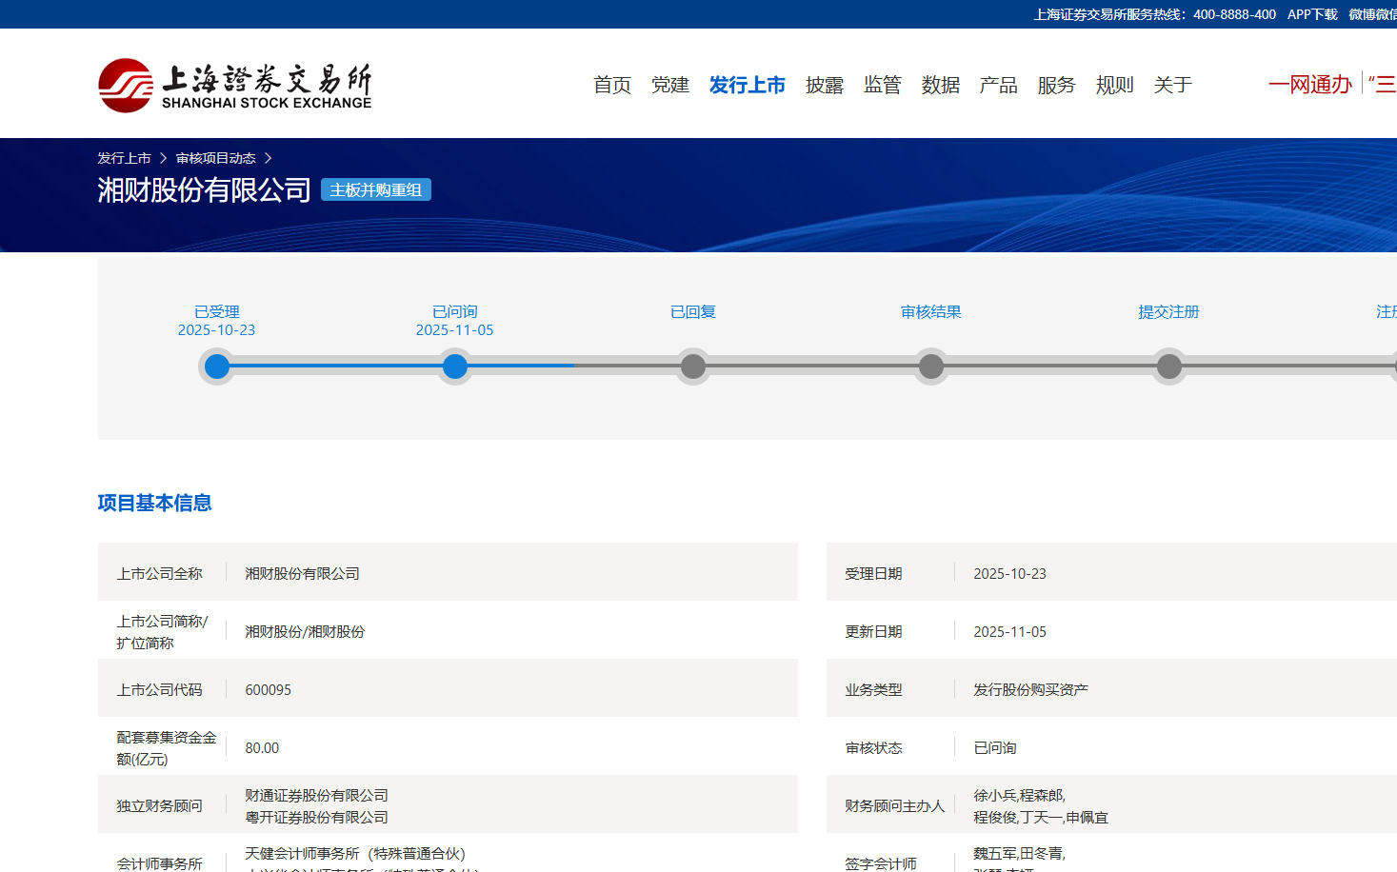Click the APP下载 link in top bar
The height and width of the screenshot is (872, 1397).
click(x=1311, y=14)
